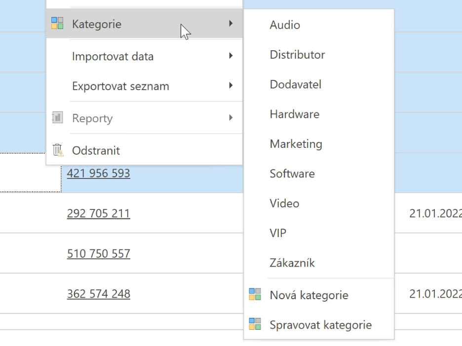Click the 21.01.2022 date in 292 705 211 row
Screen dimensions: 462x346
(435, 213)
